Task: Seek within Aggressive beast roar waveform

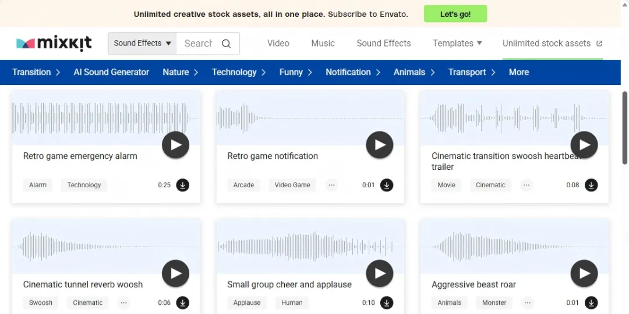Action: click(x=514, y=247)
